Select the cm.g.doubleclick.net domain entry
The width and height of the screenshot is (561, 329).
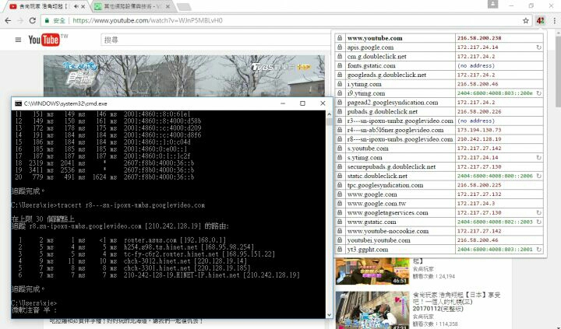pyautogui.click(x=377, y=57)
